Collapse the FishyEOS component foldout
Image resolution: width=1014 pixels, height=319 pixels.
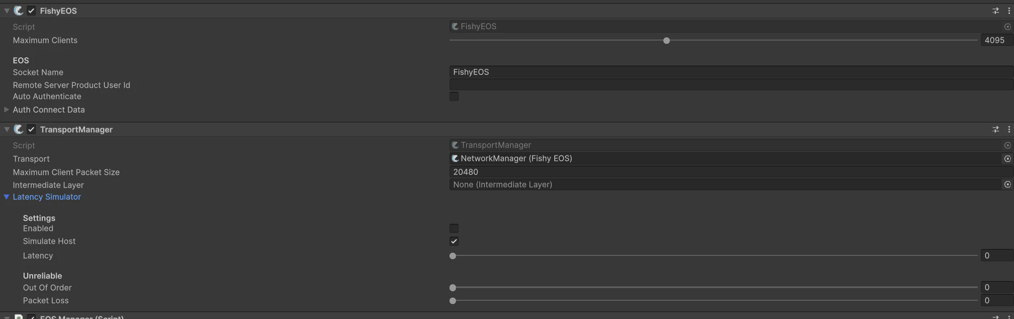point(7,11)
